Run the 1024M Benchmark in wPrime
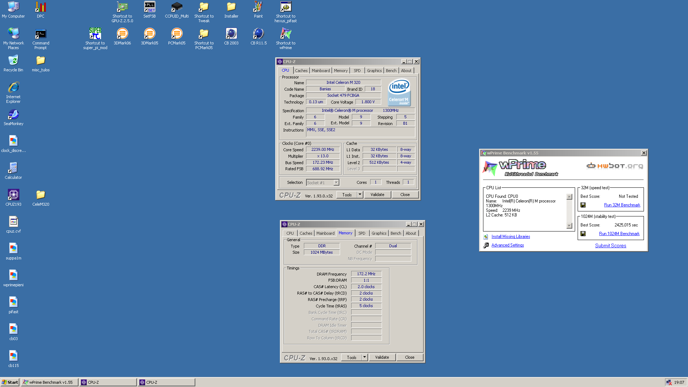 coord(619,234)
